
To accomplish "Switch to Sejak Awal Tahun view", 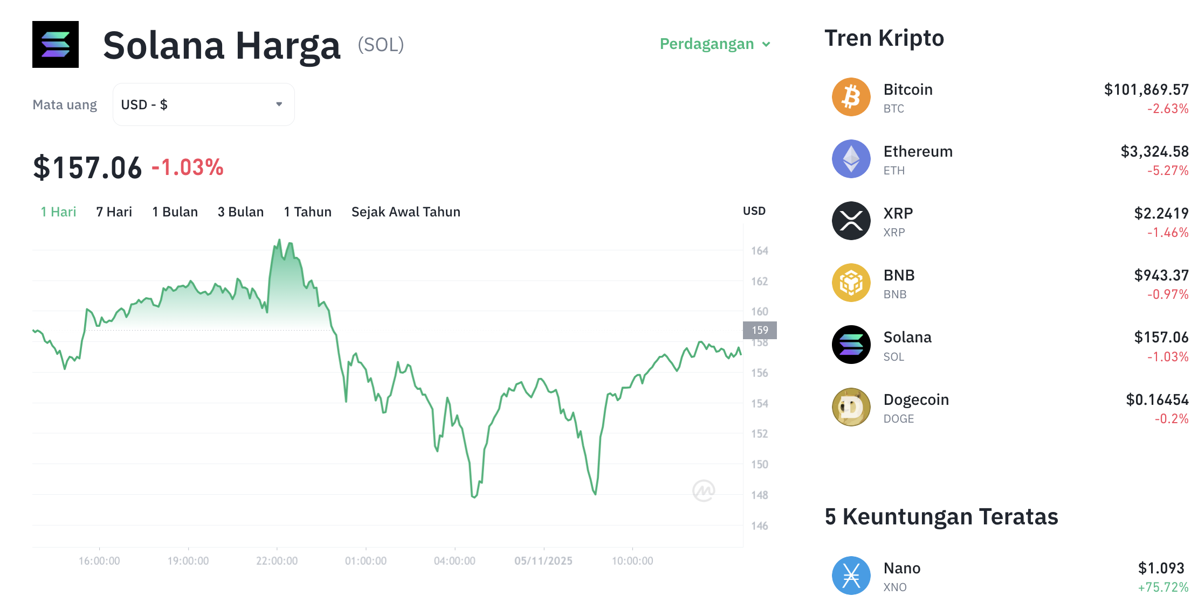I will (405, 212).
